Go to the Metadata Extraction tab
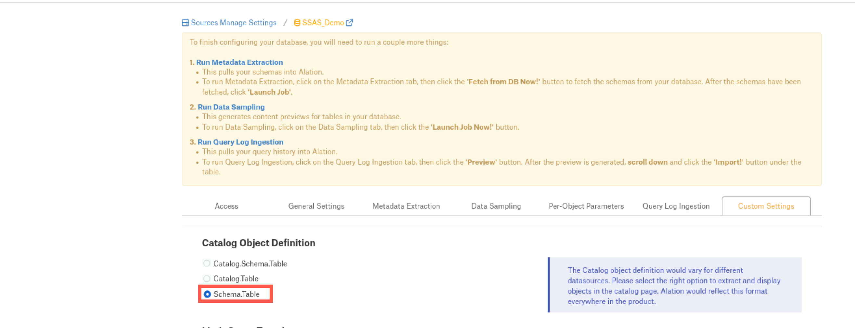Screen dimensions: 855x328 click(x=406, y=206)
